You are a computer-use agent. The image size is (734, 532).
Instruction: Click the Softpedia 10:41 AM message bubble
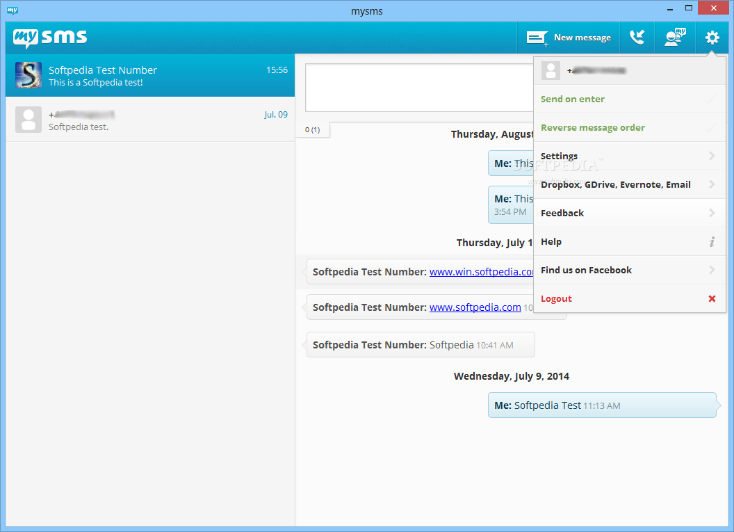pos(421,345)
